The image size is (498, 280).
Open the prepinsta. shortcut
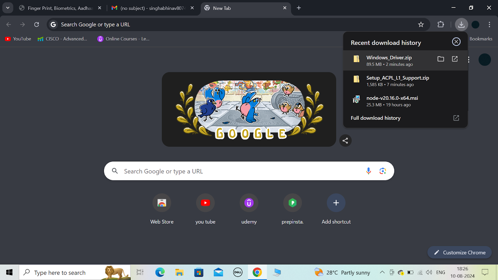[x=293, y=209]
